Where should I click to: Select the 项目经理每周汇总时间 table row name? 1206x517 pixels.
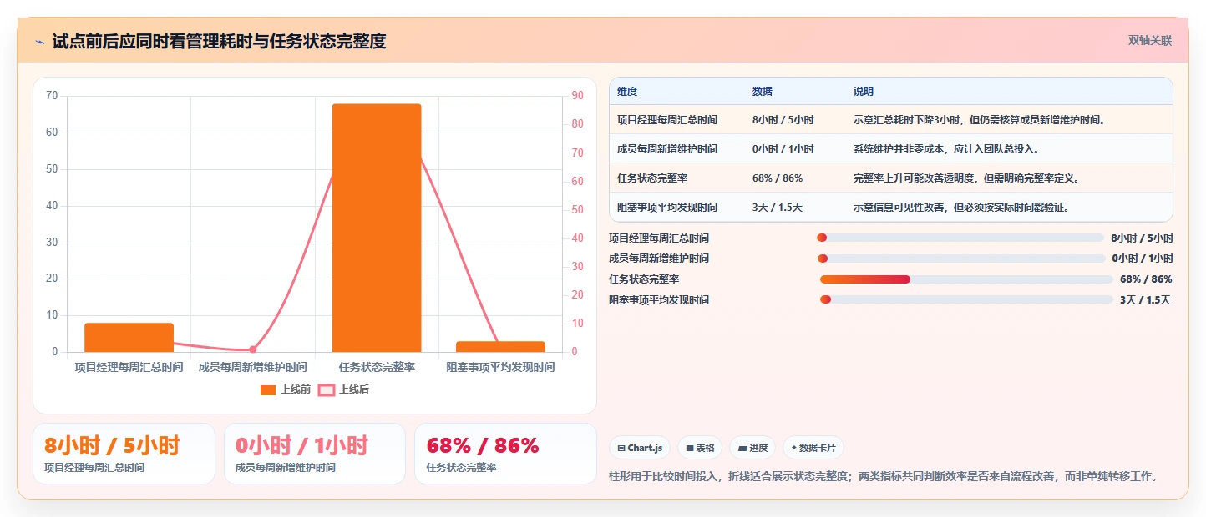pos(666,120)
